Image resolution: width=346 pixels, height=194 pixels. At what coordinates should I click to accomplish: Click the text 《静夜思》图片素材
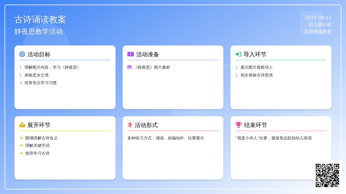(152, 67)
